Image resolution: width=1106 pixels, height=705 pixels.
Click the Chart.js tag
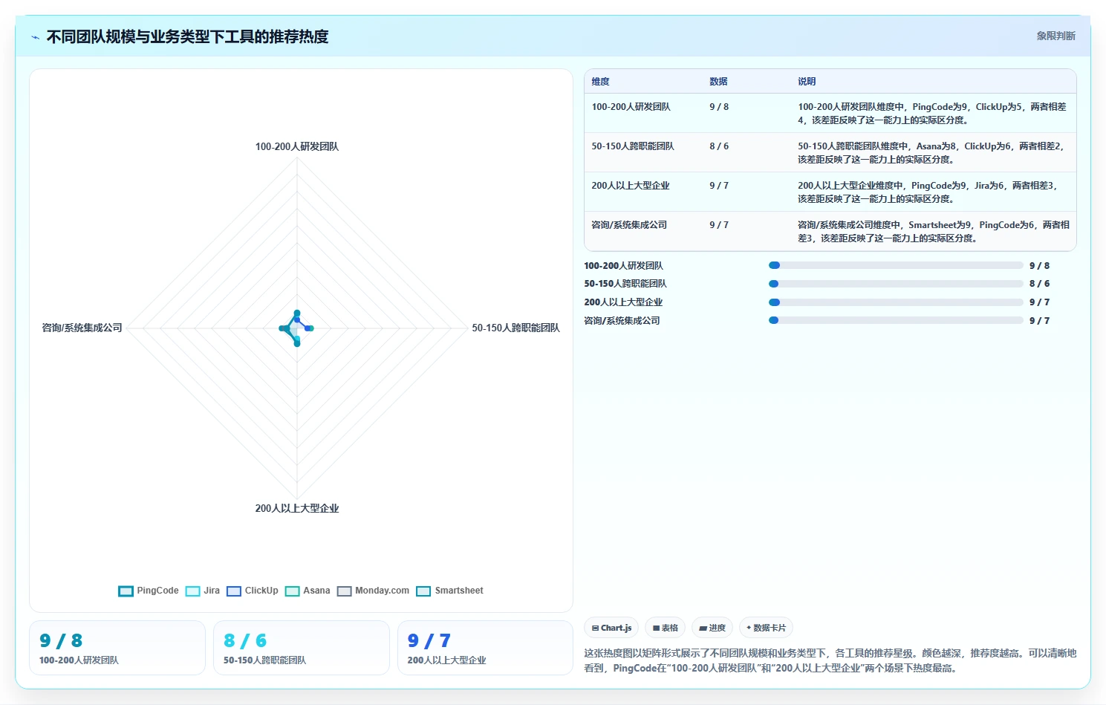[x=611, y=628]
